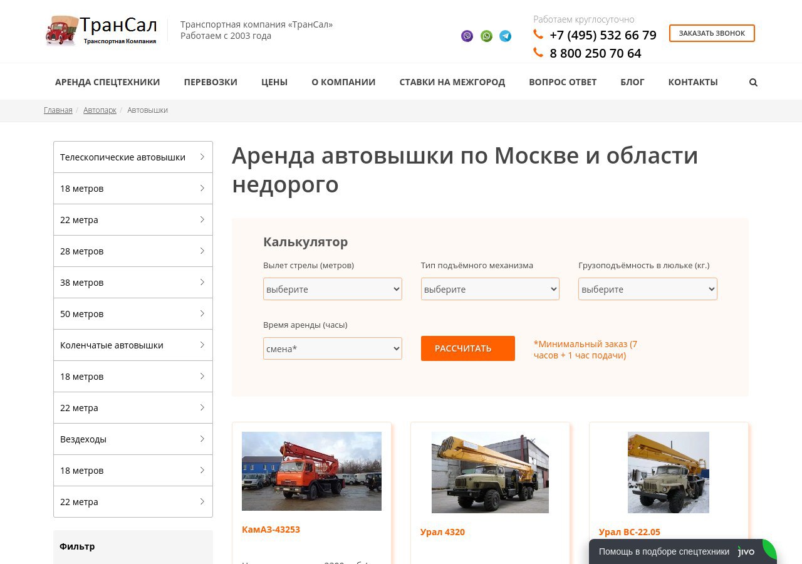Click the ТранСал logo
Screen dimensions: 802x564
click(x=102, y=31)
